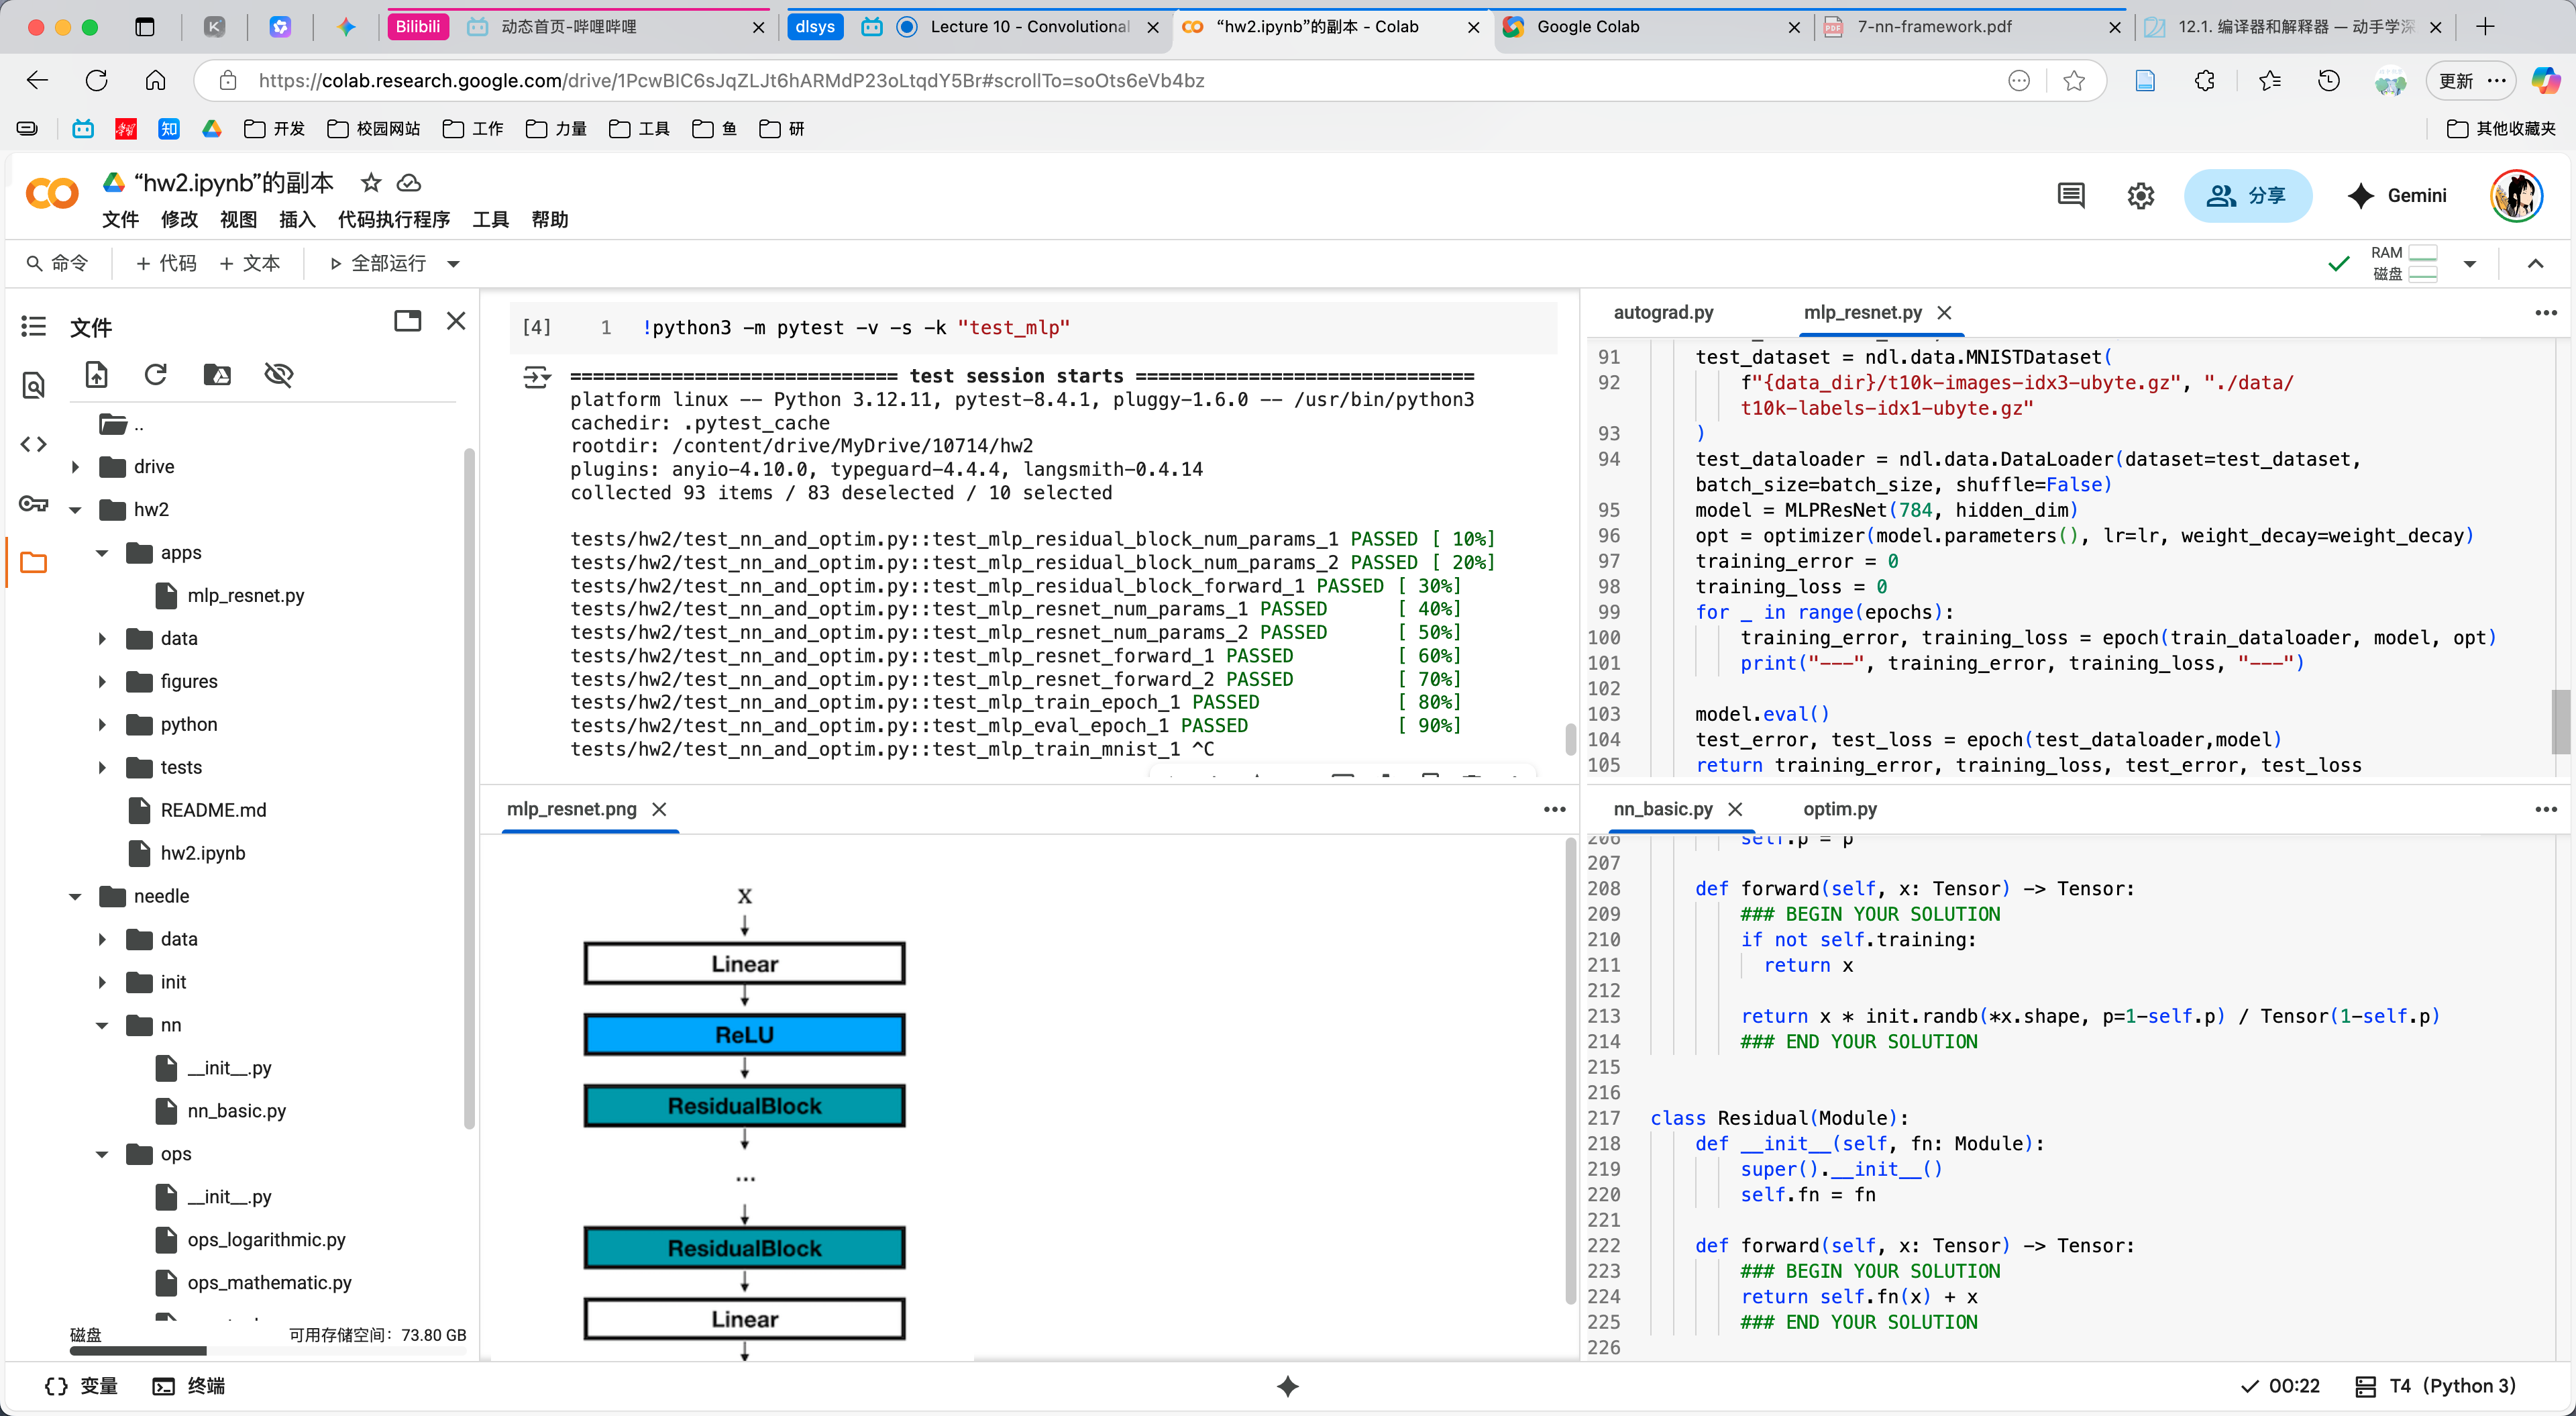This screenshot has width=2576, height=1416.
Task: Click the mount Google Drive icon
Action: click(x=217, y=374)
